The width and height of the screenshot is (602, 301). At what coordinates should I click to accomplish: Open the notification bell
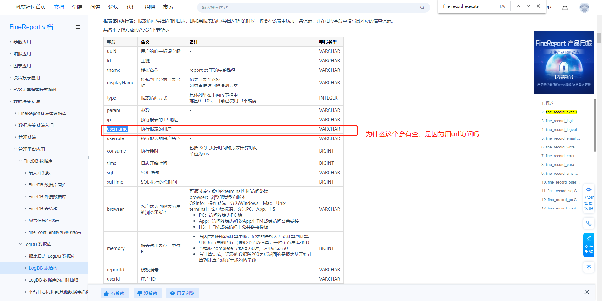(x=565, y=8)
